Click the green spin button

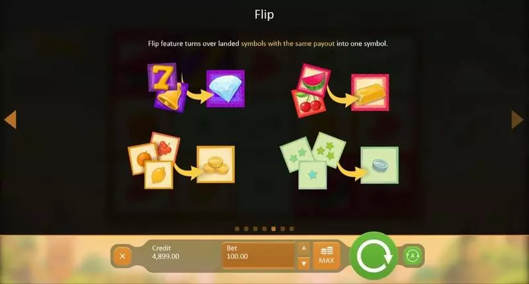(x=374, y=256)
